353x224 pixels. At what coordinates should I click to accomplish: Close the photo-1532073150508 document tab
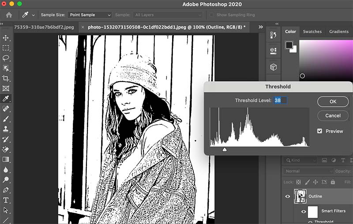(83, 27)
